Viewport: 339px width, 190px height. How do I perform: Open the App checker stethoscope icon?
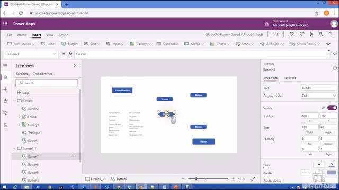click(276, 34)
